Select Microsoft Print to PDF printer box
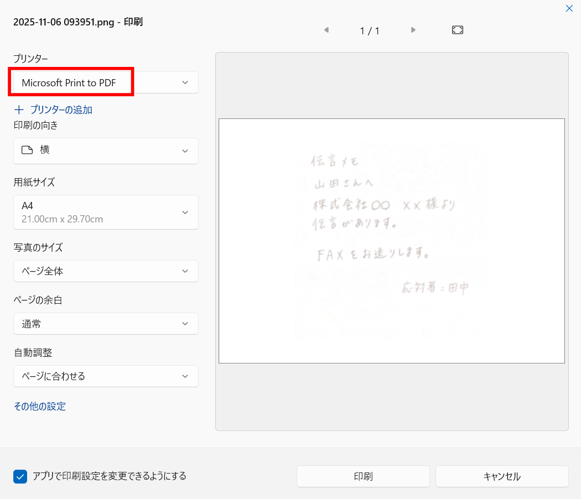Image resolution: width=581 pixels, height=499 pixels. [71, 82]
